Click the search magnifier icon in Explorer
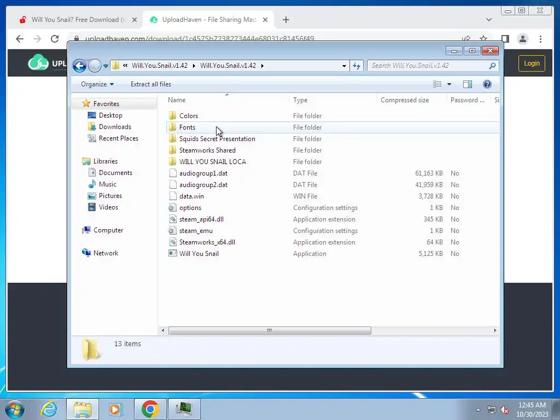The width and height of the screenshot is (560, 420). (492, 66)
